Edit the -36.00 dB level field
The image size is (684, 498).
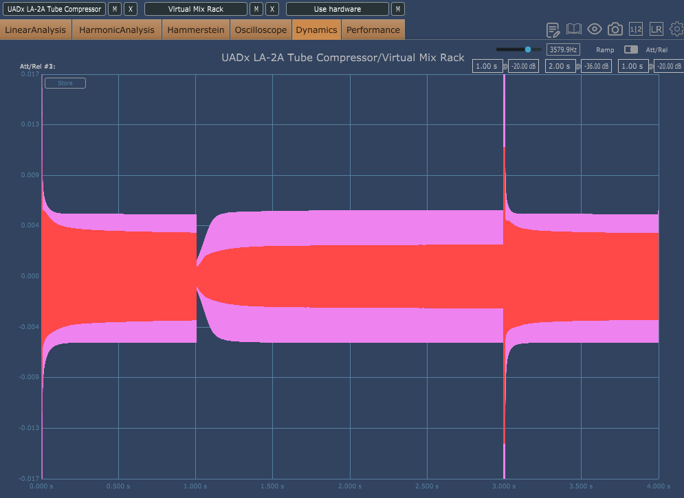596,66
